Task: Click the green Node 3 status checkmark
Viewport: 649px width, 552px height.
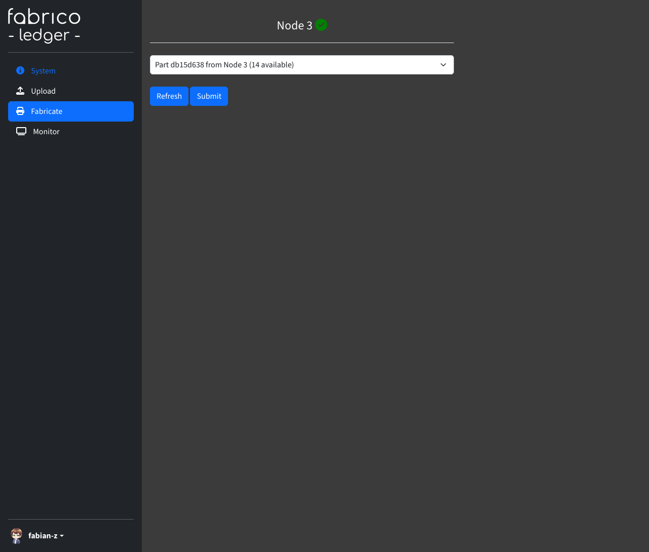Action: pos(321,24)
